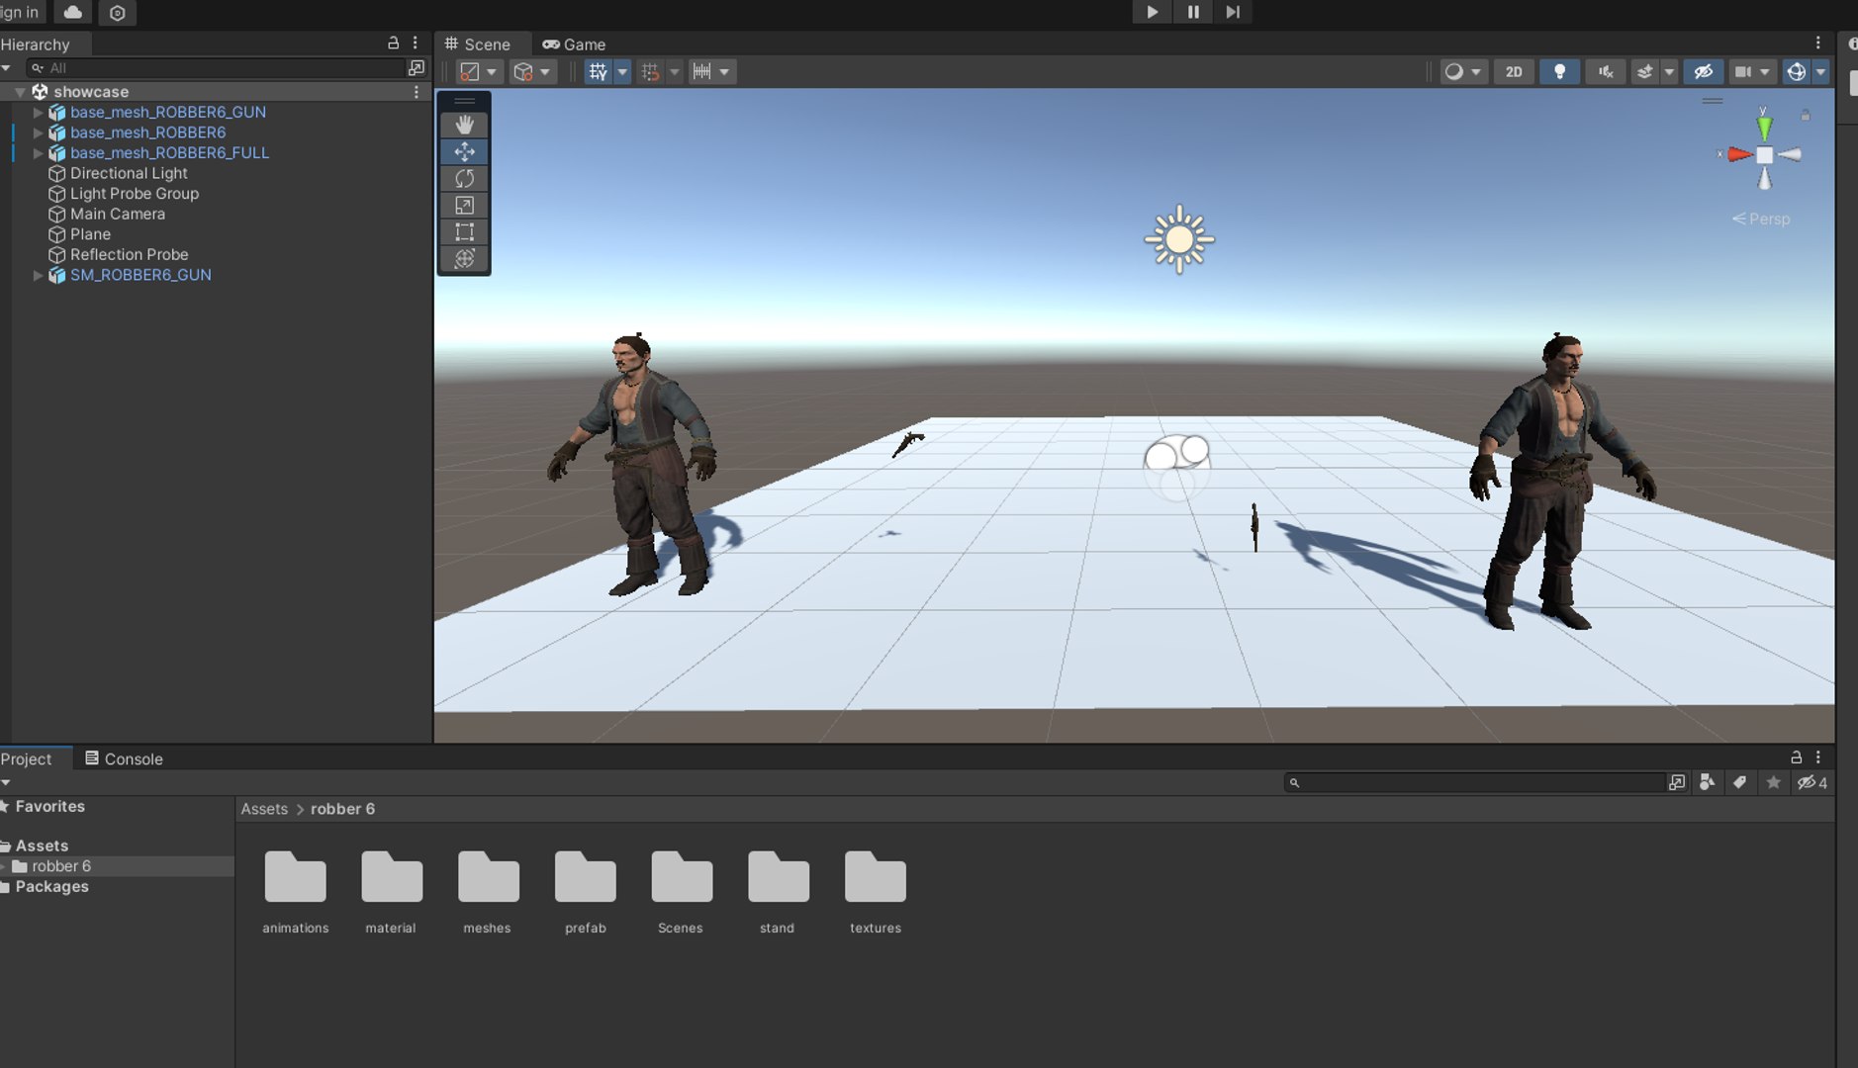Switch to the Game tab
This screenshot has width=1858, height=1068.
click(x=574, y=44)
